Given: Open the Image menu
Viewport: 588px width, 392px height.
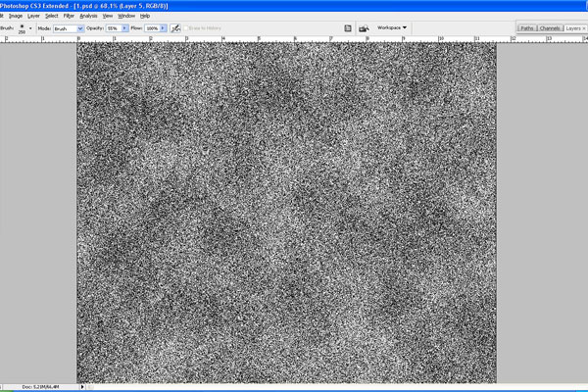Looking at the screenshot, I should click(16, 16).
